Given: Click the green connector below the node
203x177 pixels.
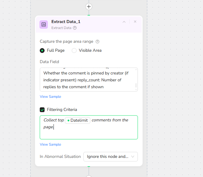Looking at the screenshot, I should tap(89, 167).
